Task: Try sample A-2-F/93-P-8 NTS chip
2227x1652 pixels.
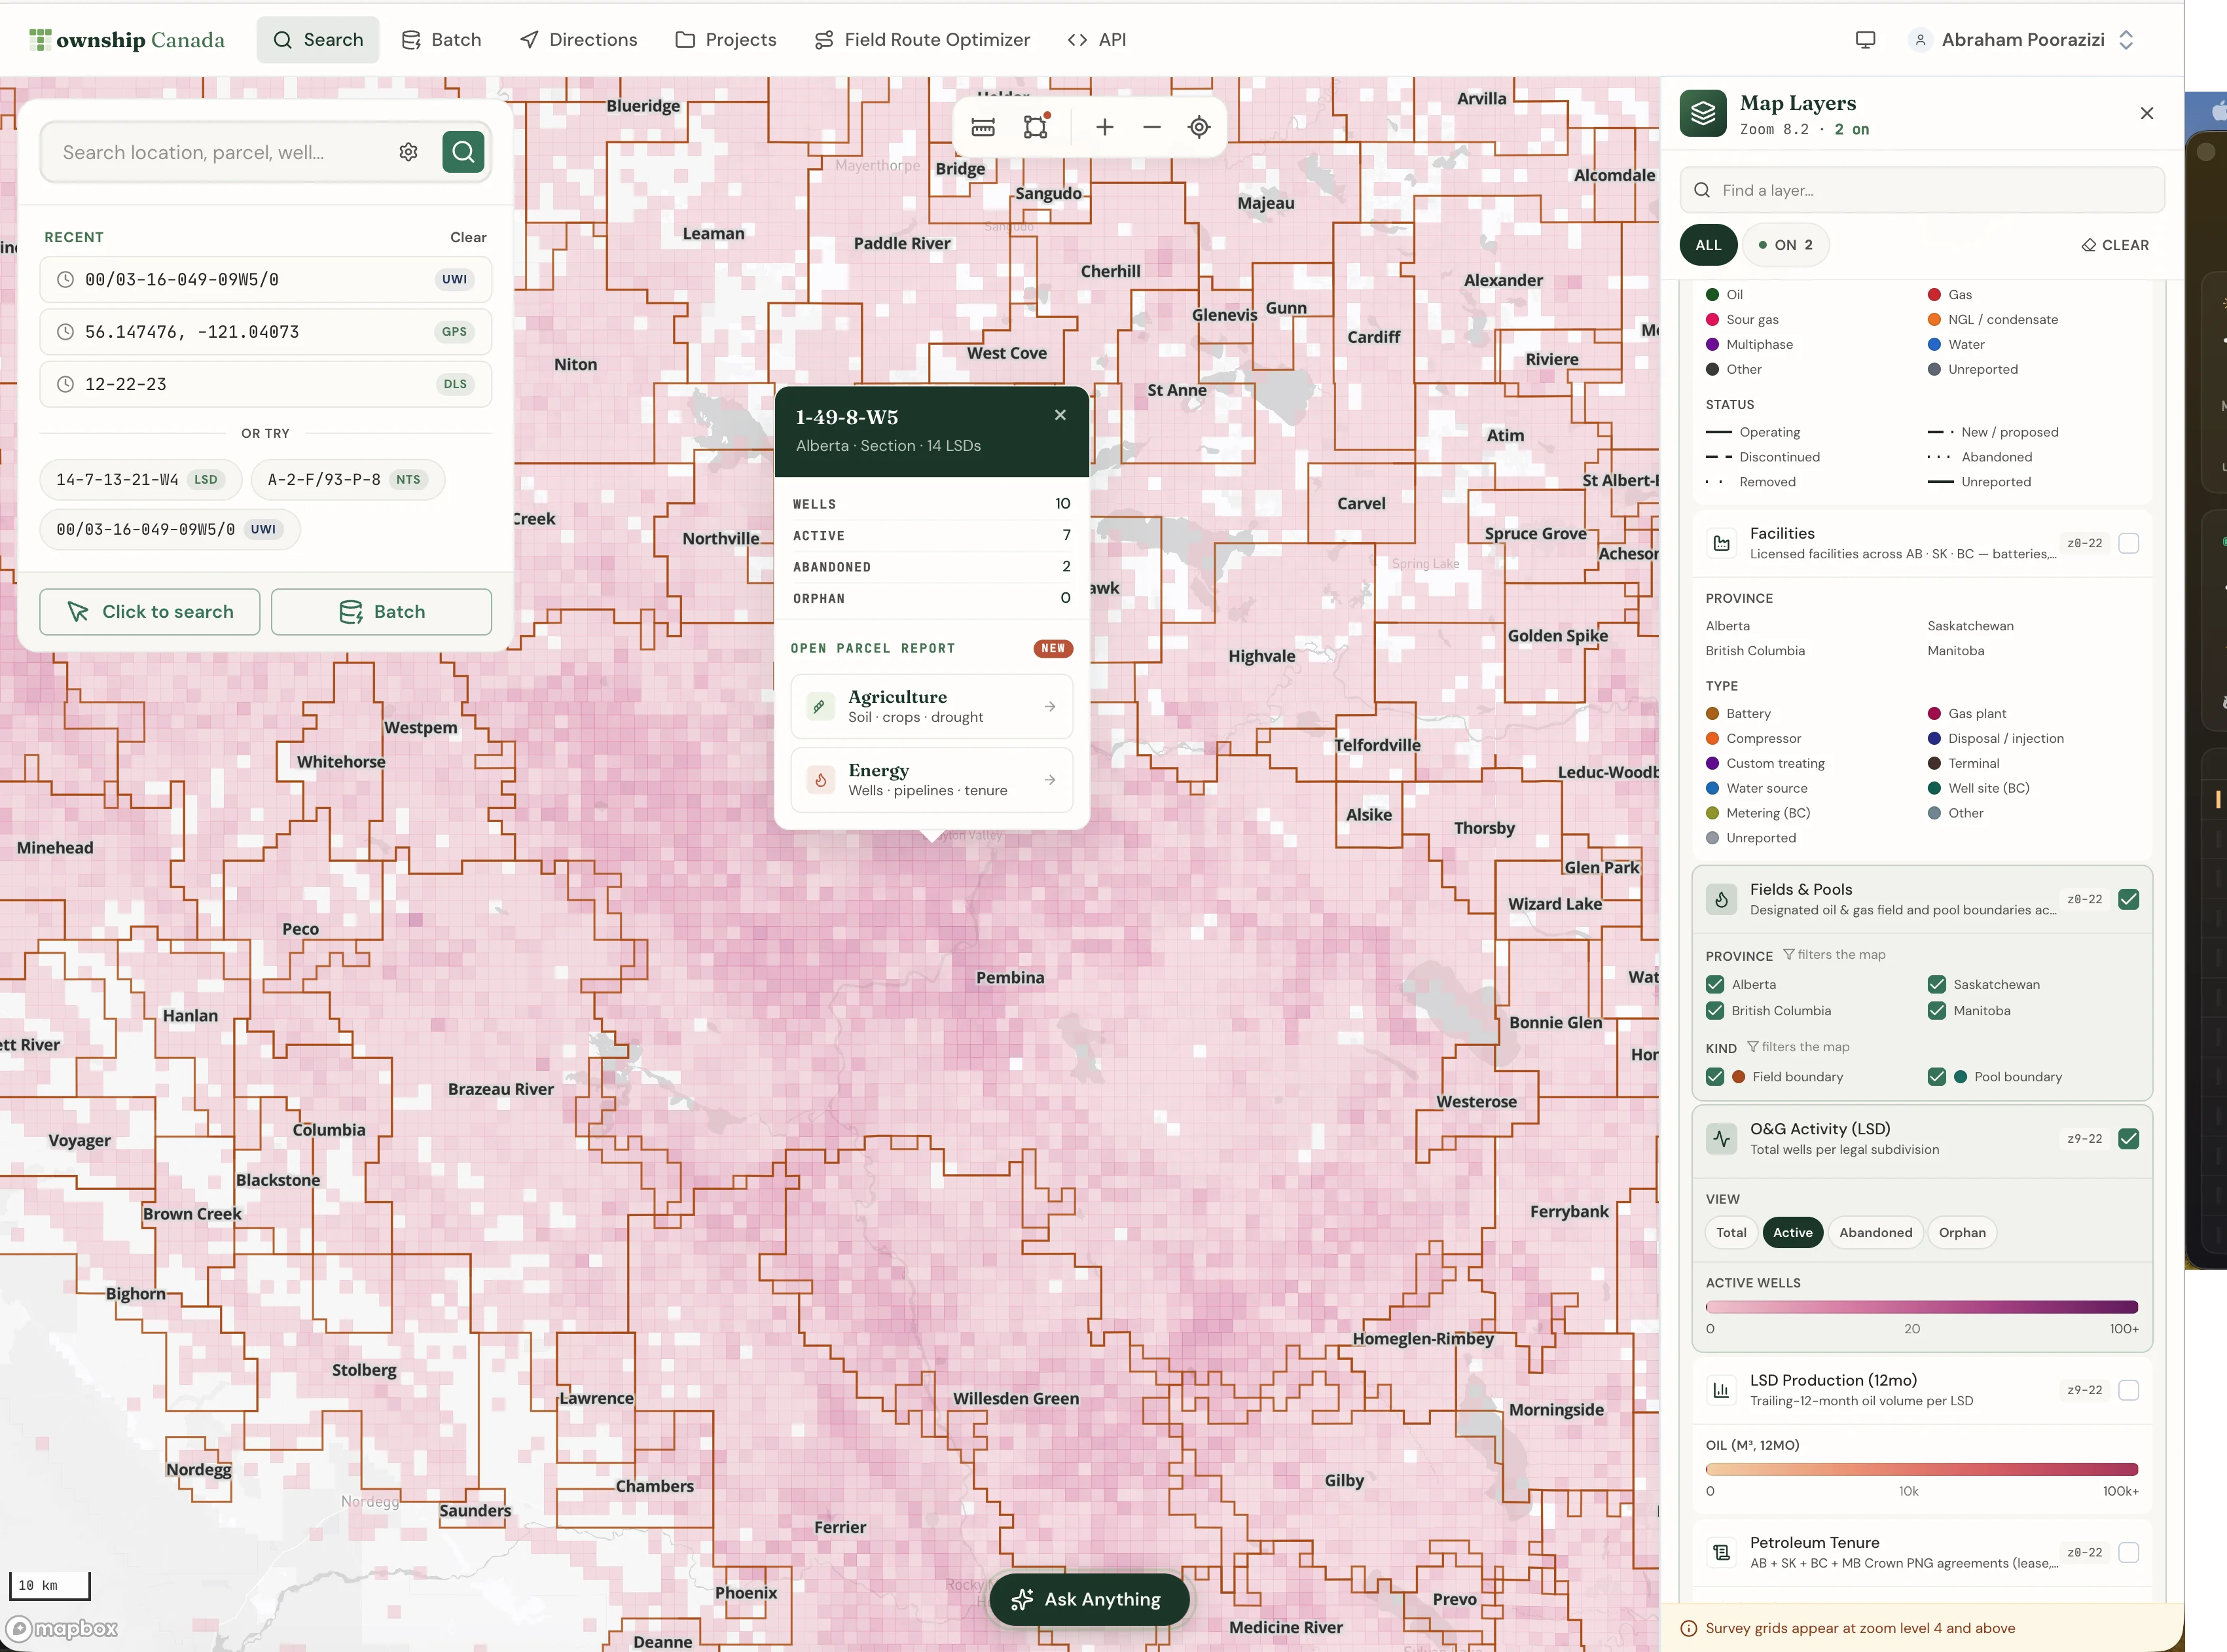Action: pyautogui.click(x=348, y=480)
